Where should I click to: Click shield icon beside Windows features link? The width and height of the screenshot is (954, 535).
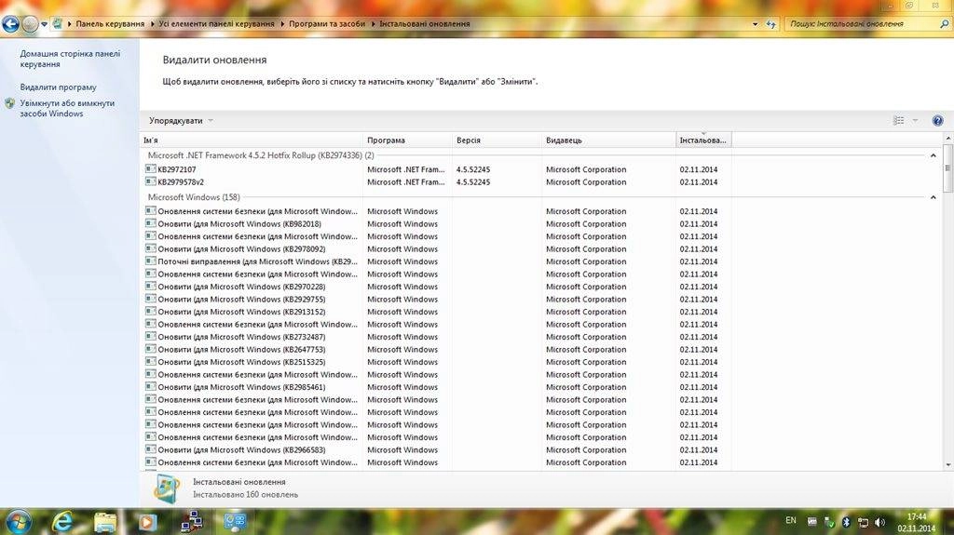[9, 104]
